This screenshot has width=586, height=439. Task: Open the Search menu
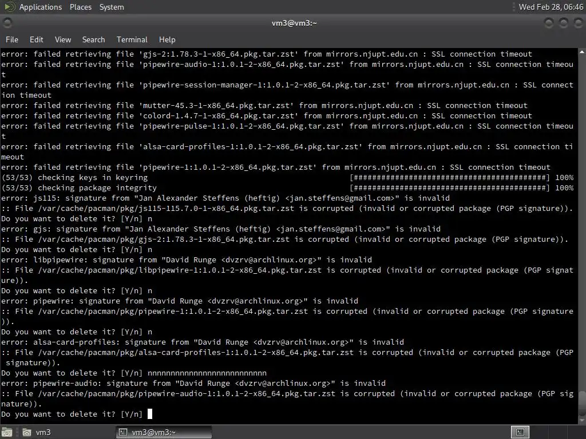[93, 39]
